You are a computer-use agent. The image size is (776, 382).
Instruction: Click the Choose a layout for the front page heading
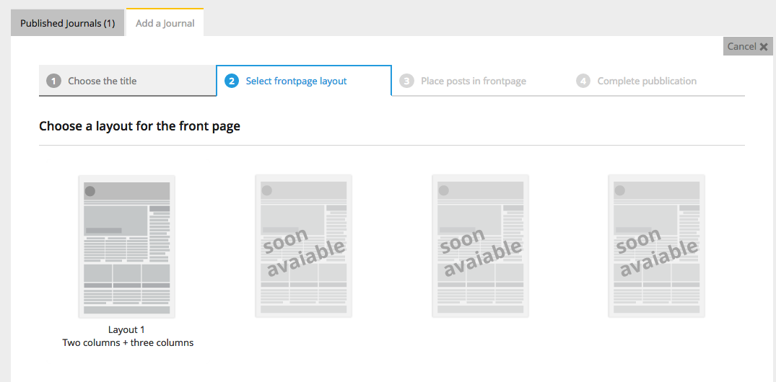[139, 126]
